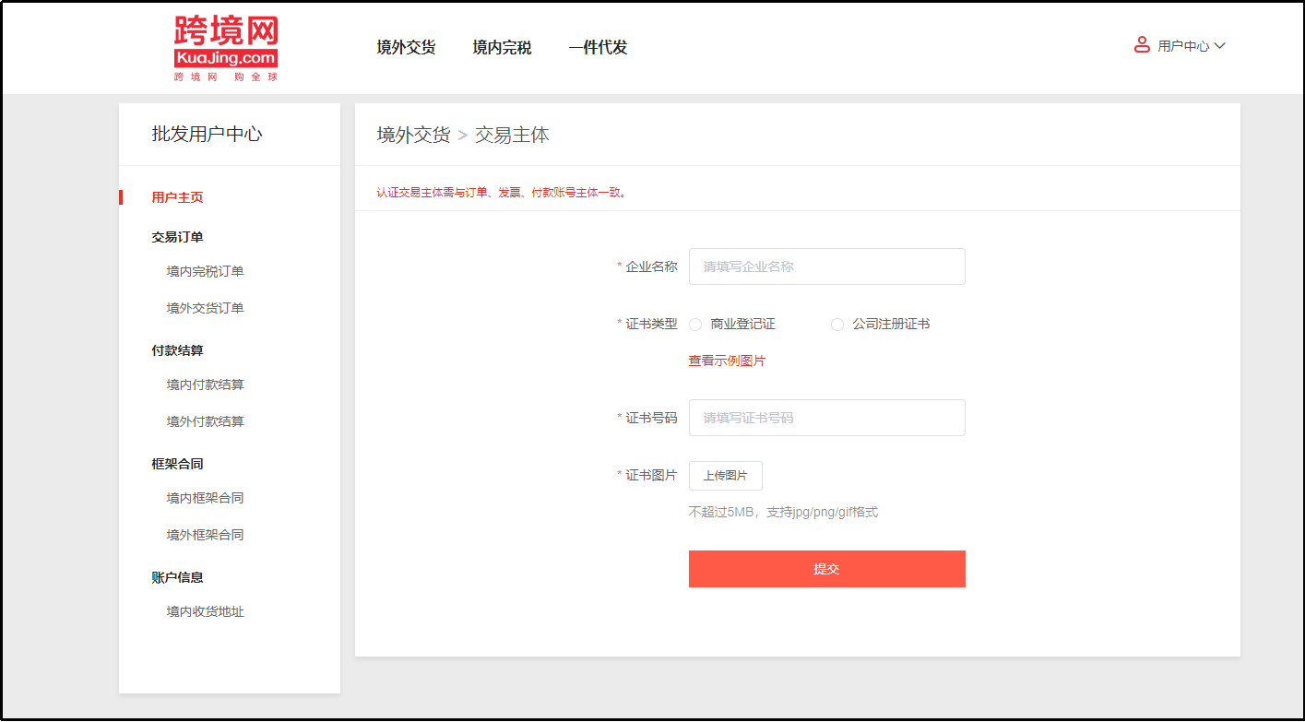Click the user profile icon
The width and height of the screenshot is (1305, 722).
coord(1142,45)
